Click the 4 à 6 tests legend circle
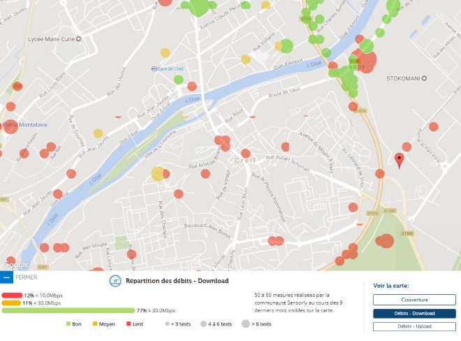 203,324
